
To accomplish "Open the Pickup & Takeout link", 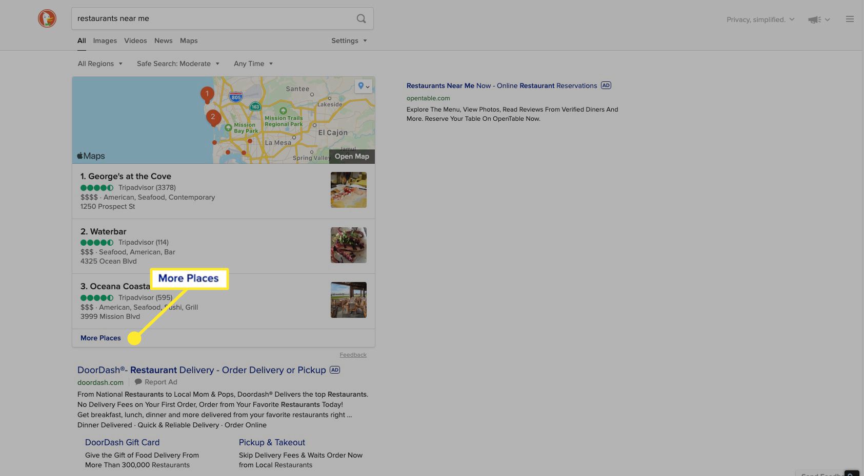I will coord(272,442).
